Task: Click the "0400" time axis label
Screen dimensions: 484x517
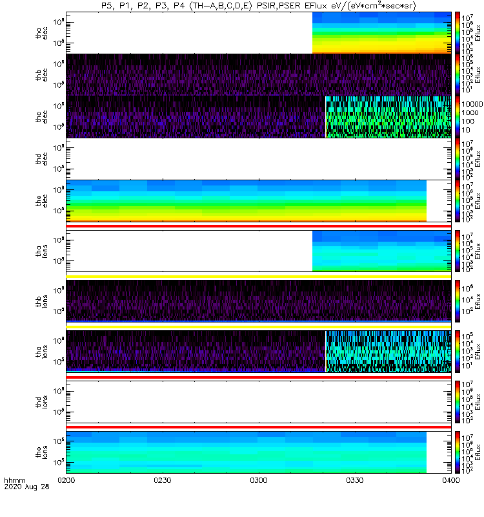Action: pos(451,480)
